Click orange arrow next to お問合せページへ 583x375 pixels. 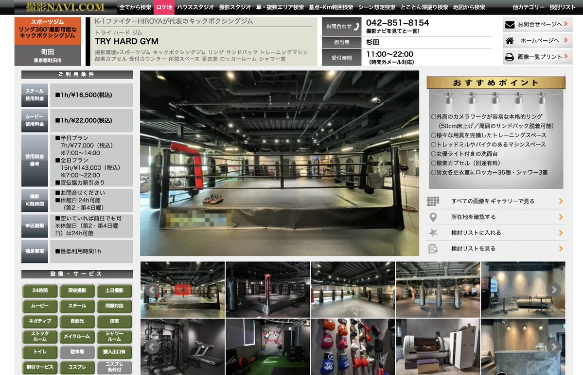pos(565,24)
